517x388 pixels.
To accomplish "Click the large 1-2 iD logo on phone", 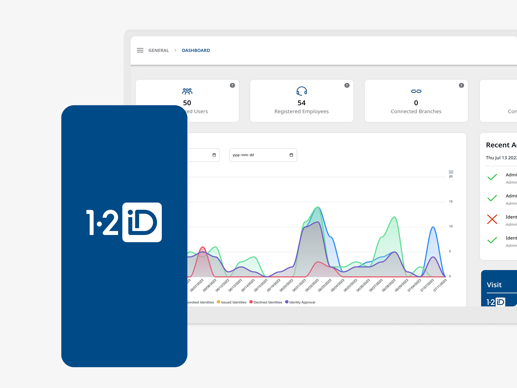I will click(x=124, y=222).
